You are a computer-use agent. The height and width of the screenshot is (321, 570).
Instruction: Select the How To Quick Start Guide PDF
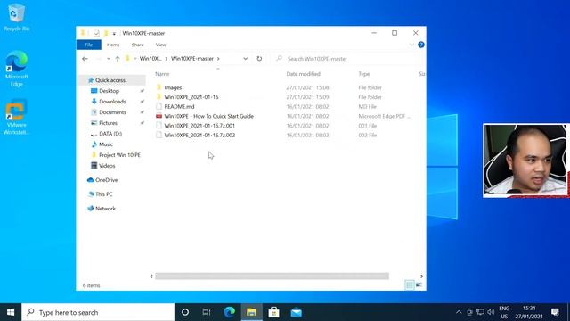pos(209,116)
